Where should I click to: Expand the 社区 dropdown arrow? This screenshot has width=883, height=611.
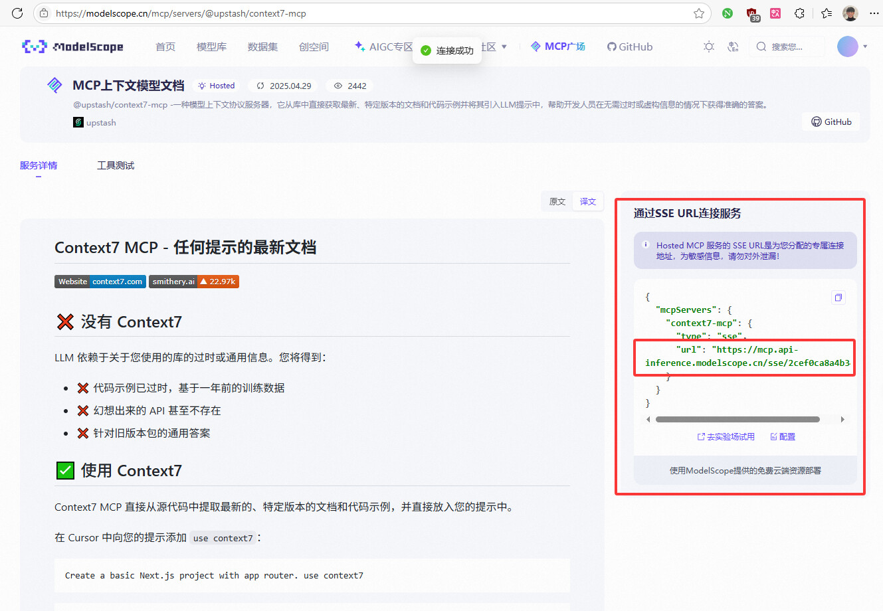click(x=504, y=46)
